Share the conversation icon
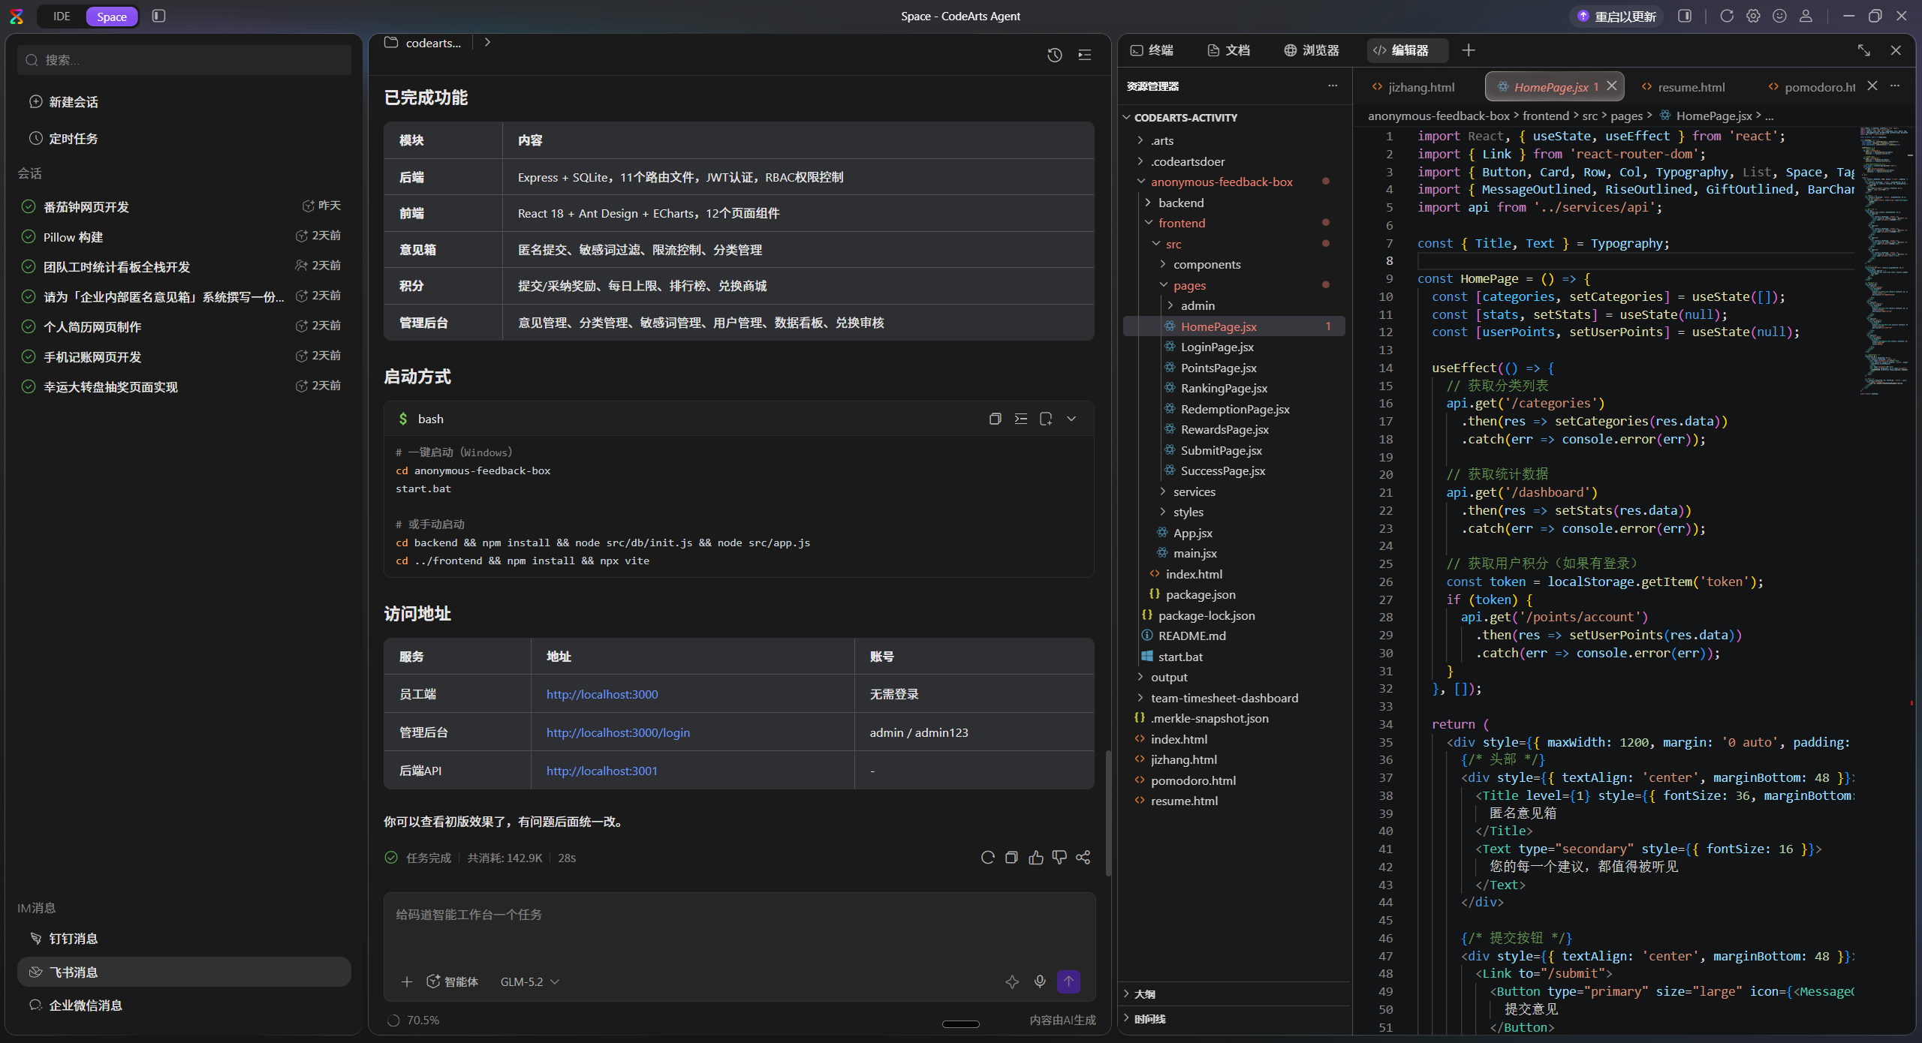This screenshot has width=1922, height=1043. pos(1083,858)
